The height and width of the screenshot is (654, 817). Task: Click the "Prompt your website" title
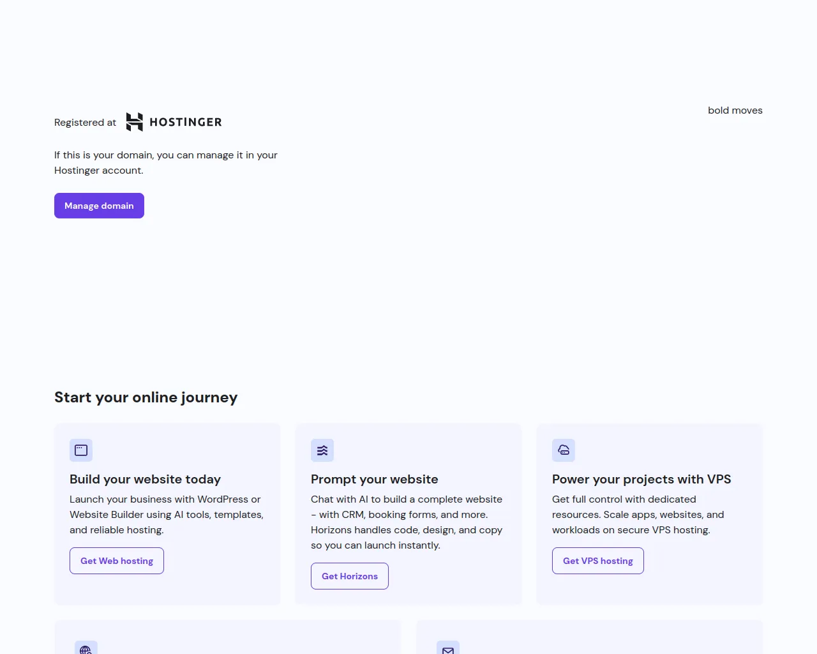[375, 479]
